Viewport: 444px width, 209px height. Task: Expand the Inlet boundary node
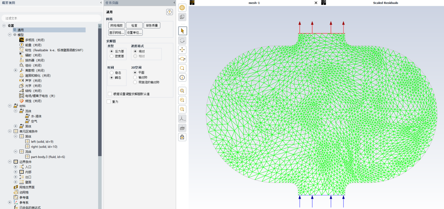coord(16,167)
